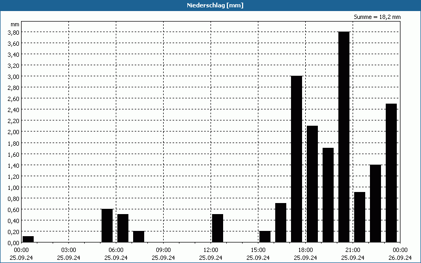Click the "1,80" y-axis label
Screen dimensions: 421x263
15,143
